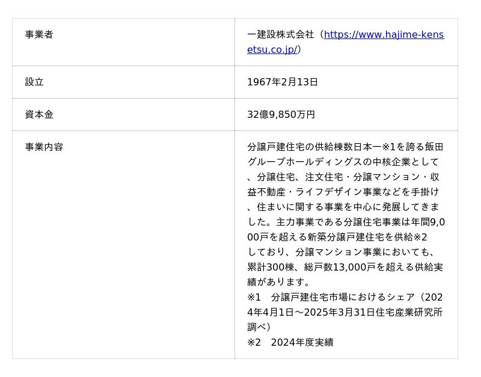Screen dimensions: 481x377
Task: Click the line starting 分譲戸建住宅の供給棟数日本一
Action: pyautogui.click(x=345, y=147)
